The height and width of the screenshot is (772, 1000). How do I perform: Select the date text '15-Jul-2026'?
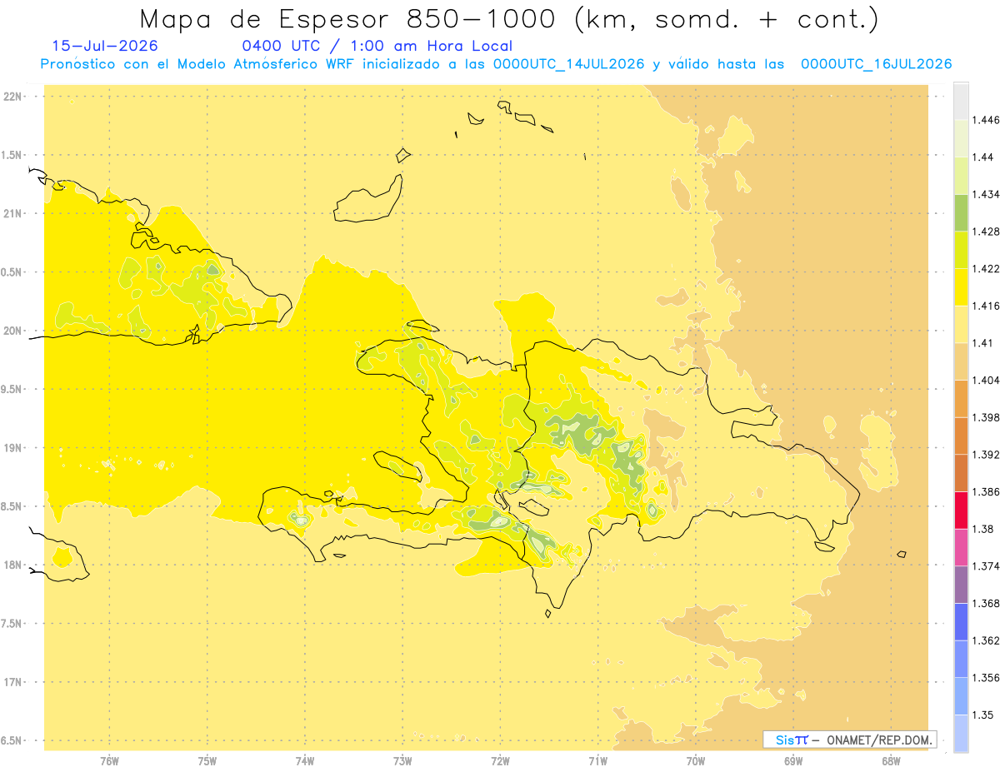104,46
